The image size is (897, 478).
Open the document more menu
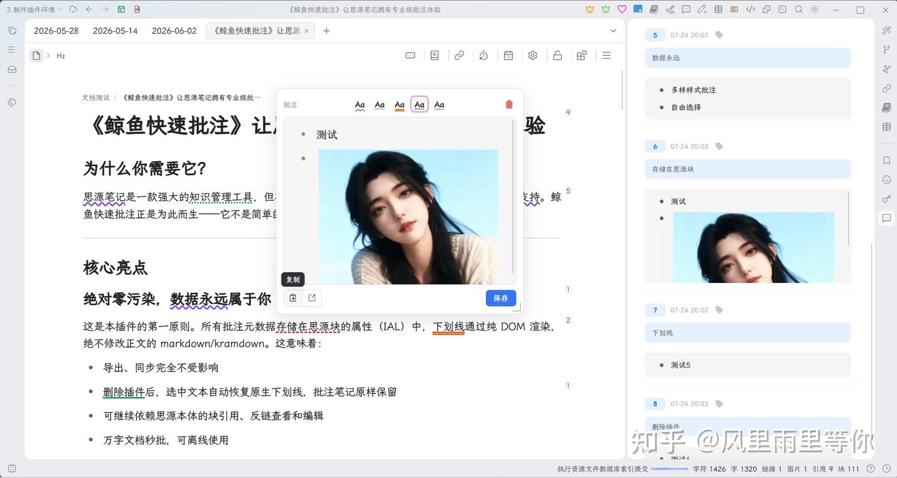pyautogui.click(x=607, y=55)
